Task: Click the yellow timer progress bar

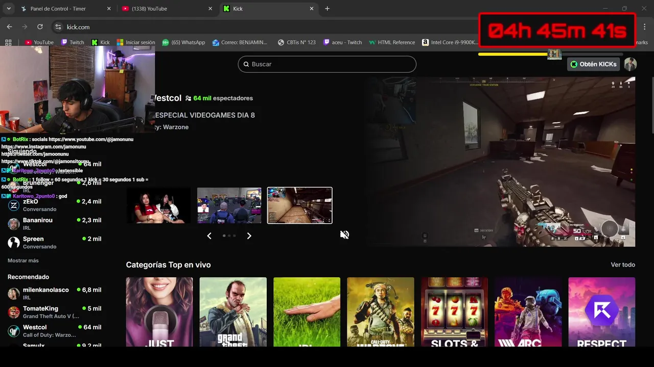Action: (513, 54)
